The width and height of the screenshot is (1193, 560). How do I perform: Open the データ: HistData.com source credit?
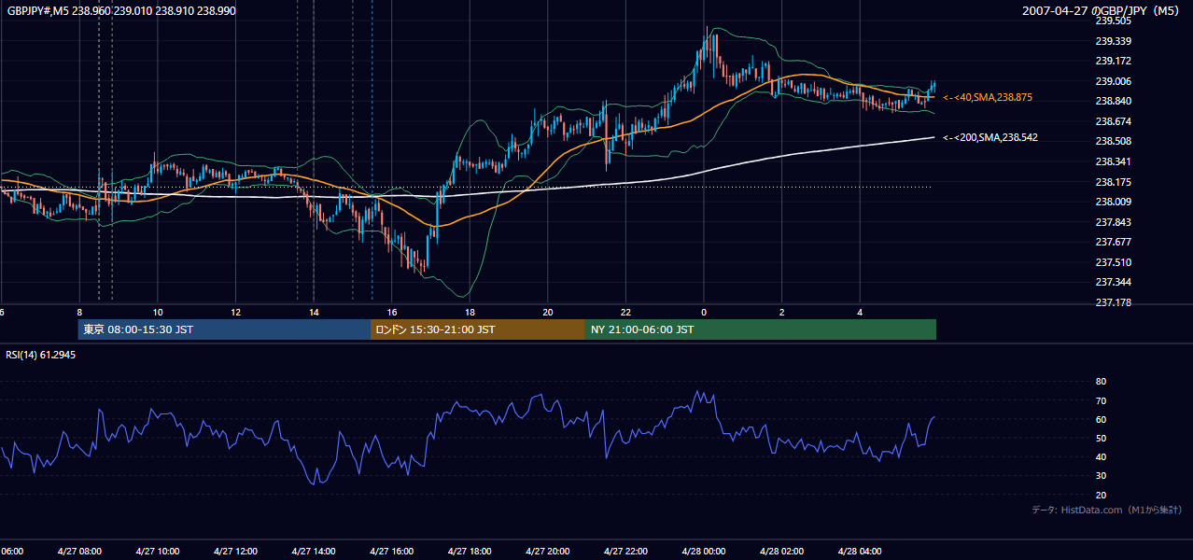[1107, 510]
